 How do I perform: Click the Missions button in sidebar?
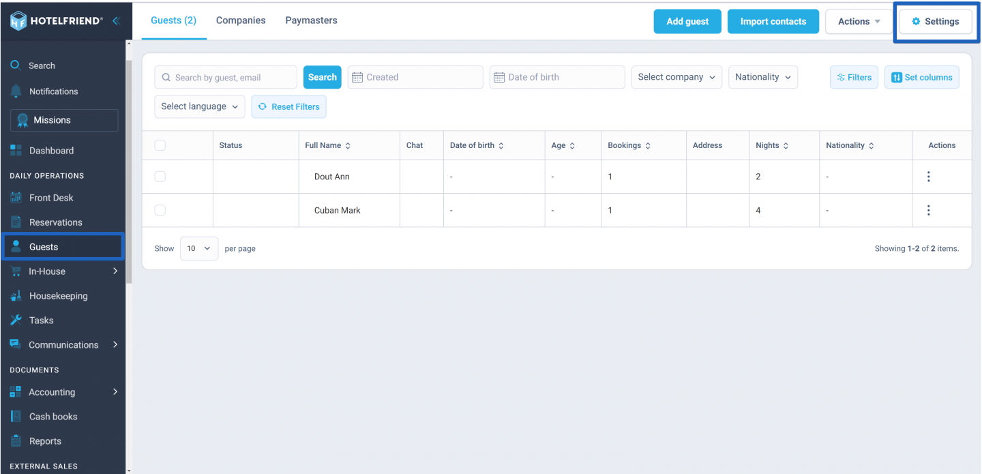(x=64, y=120)
